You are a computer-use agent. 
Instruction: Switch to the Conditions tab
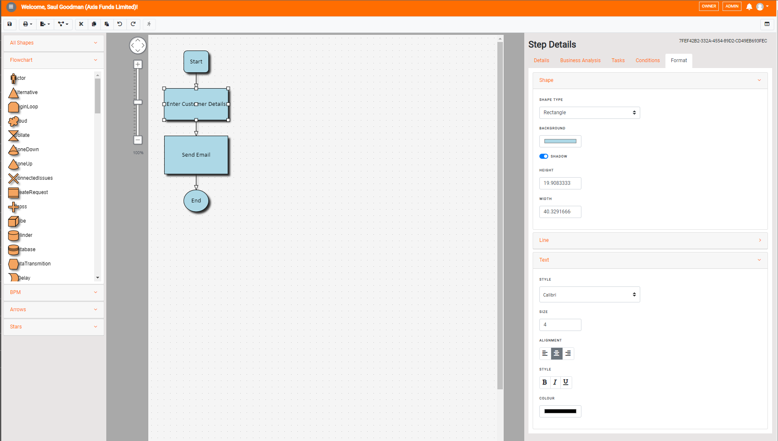coord(647,60)
